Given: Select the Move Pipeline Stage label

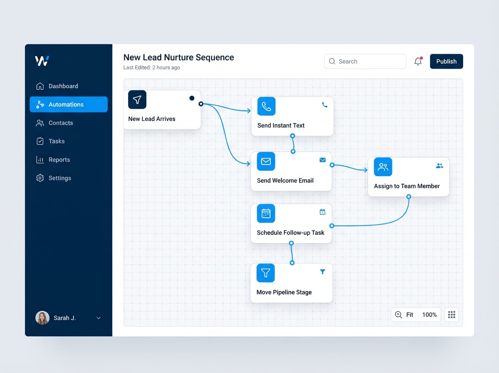Looking at the screenshot, I should [x=284, y=292].
